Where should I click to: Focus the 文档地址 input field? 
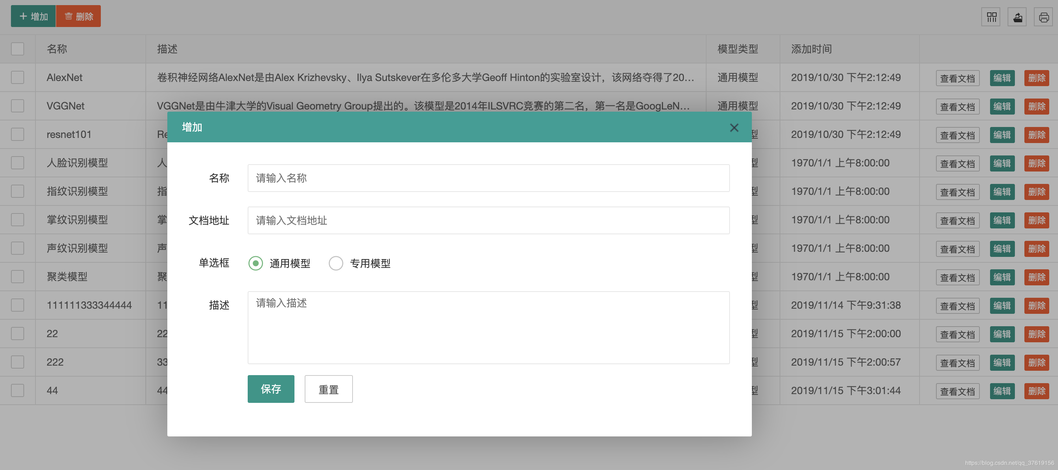click(488, 221)
